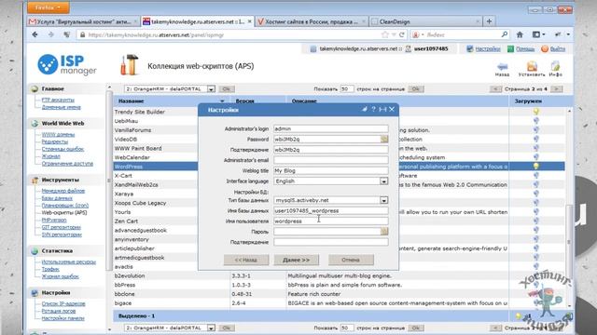Click the 'Далее >>' button
Image resolution: width=597 pixels, height=335 pixels.
click(x=297, y=260)
